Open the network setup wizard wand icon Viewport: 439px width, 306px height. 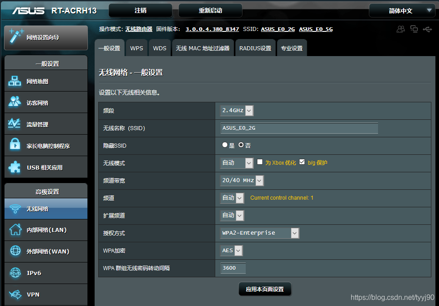[16, 36]
